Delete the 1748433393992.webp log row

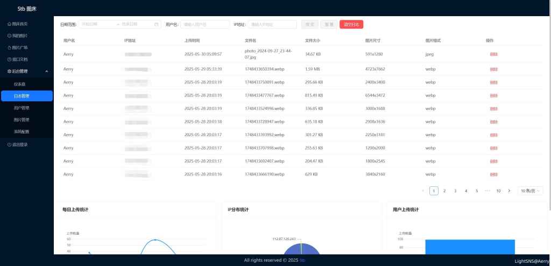pos(494,135)
